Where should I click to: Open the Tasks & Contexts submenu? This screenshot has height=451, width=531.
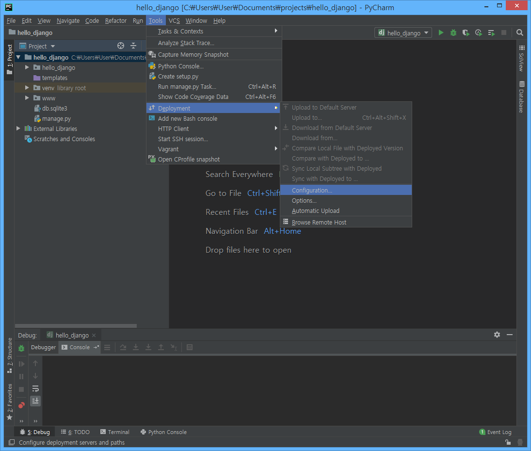click(x=214, y=31)
